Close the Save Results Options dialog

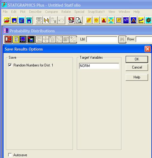148,49
